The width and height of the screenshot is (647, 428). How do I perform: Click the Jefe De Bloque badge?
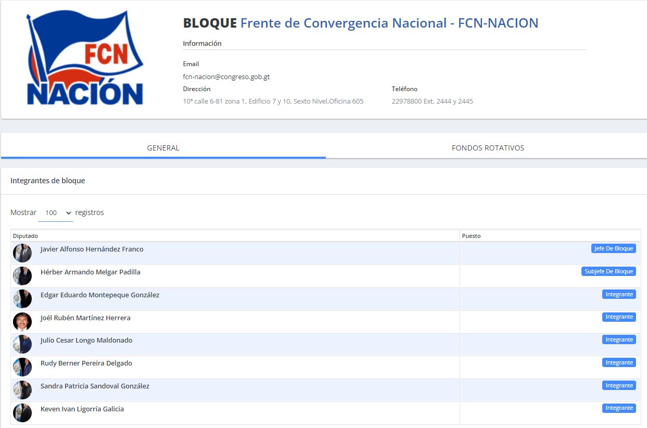(x=614, y=248)
